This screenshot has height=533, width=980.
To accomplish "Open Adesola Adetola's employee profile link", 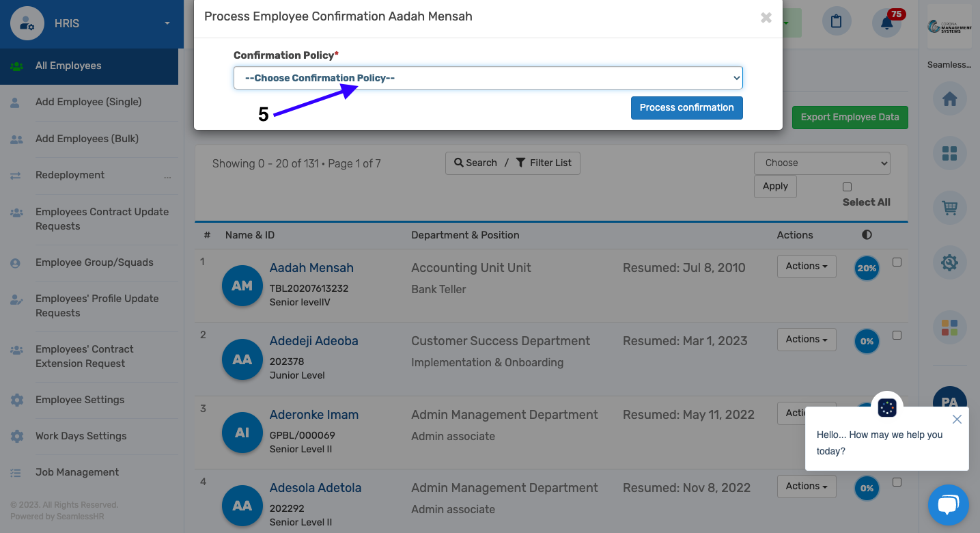I will pos(316,487).
